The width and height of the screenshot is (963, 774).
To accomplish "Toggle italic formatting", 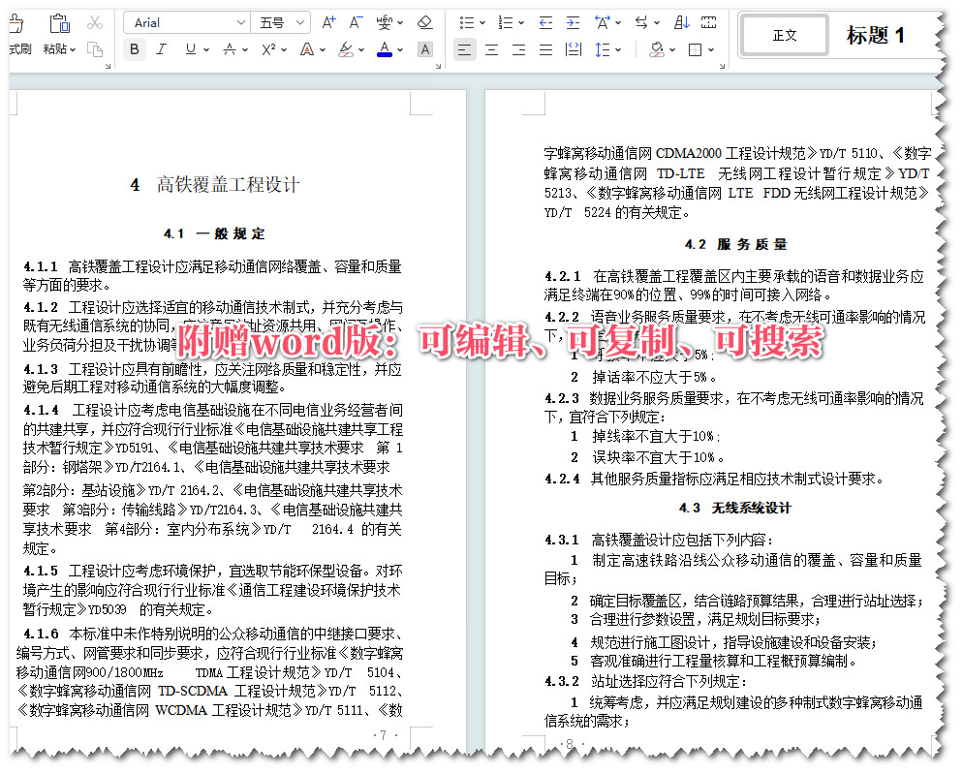I will tap(160, 48).
